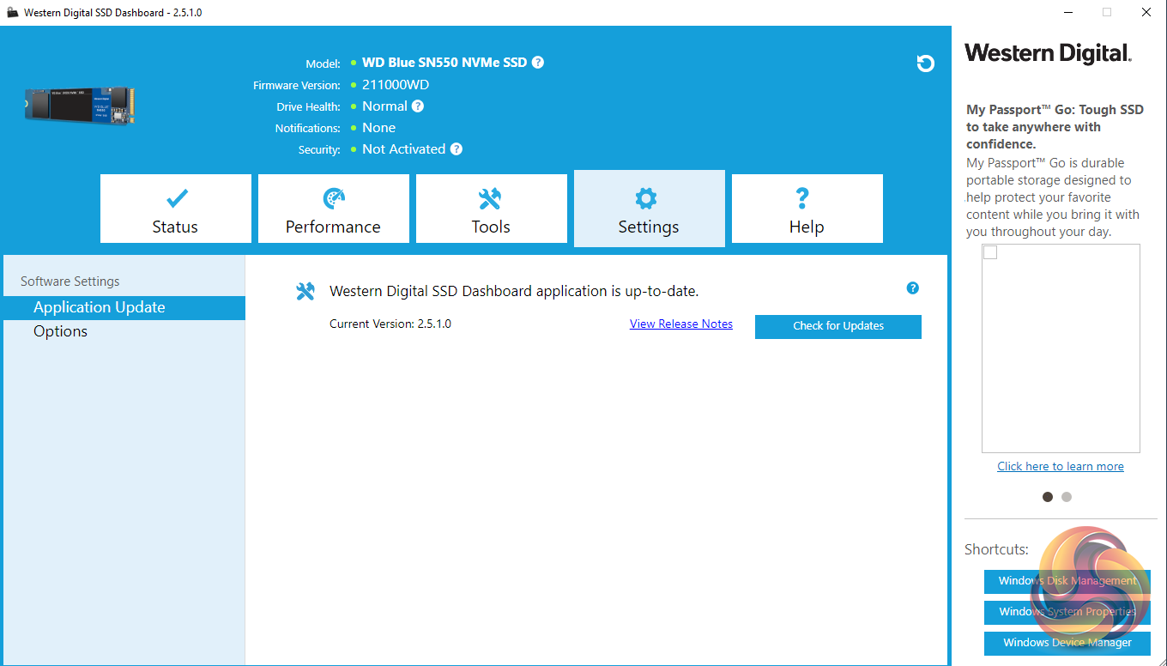Click the refresh icon in the header
The height and width of the screenshot is (666, 1167).
click(x=925, y=63)
